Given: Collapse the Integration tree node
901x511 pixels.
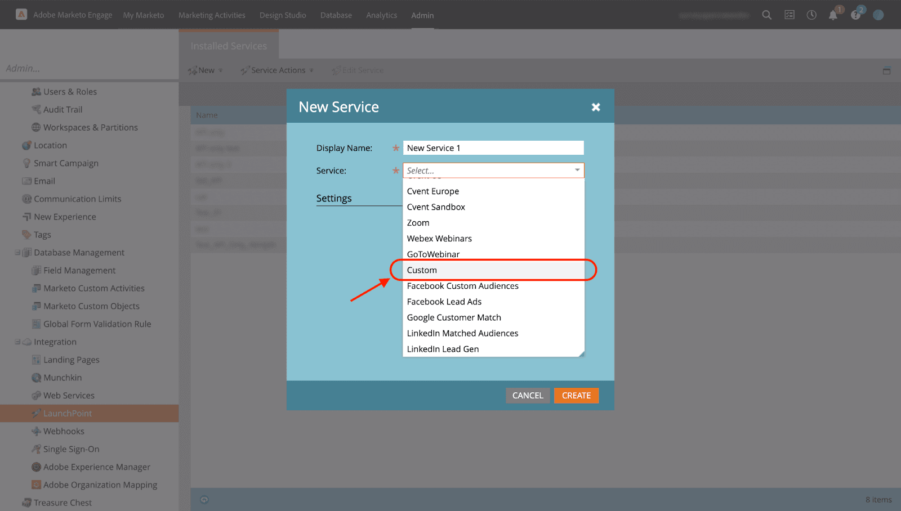Looking at the screenshot, I should click(x=17, y=342).
